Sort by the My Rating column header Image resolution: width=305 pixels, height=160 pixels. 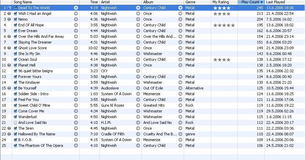[x=224, y=2]
